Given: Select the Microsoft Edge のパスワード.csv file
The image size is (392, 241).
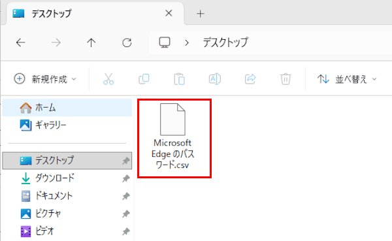Looking at the screenshot, I should [x=173, y=137].
